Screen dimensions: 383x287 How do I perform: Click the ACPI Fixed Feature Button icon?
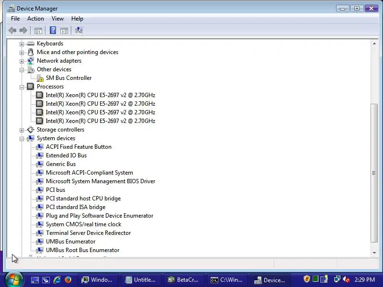point(40,147)
